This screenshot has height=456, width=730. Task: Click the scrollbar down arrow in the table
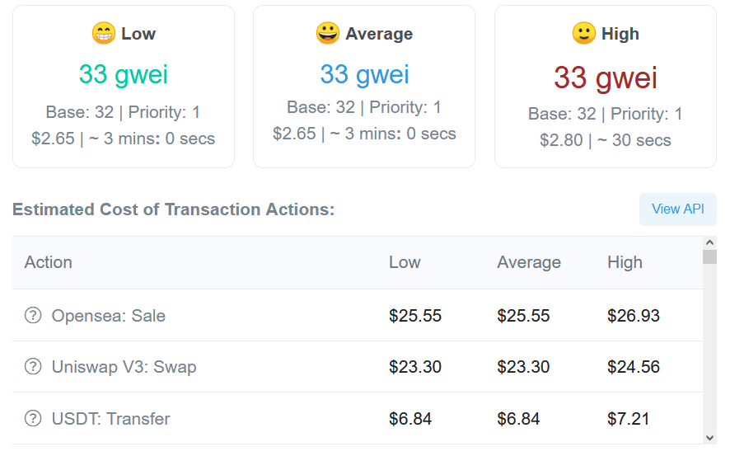click(x=709, y=438)
